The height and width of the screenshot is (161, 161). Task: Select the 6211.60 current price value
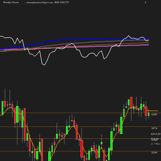click(156, 134)
